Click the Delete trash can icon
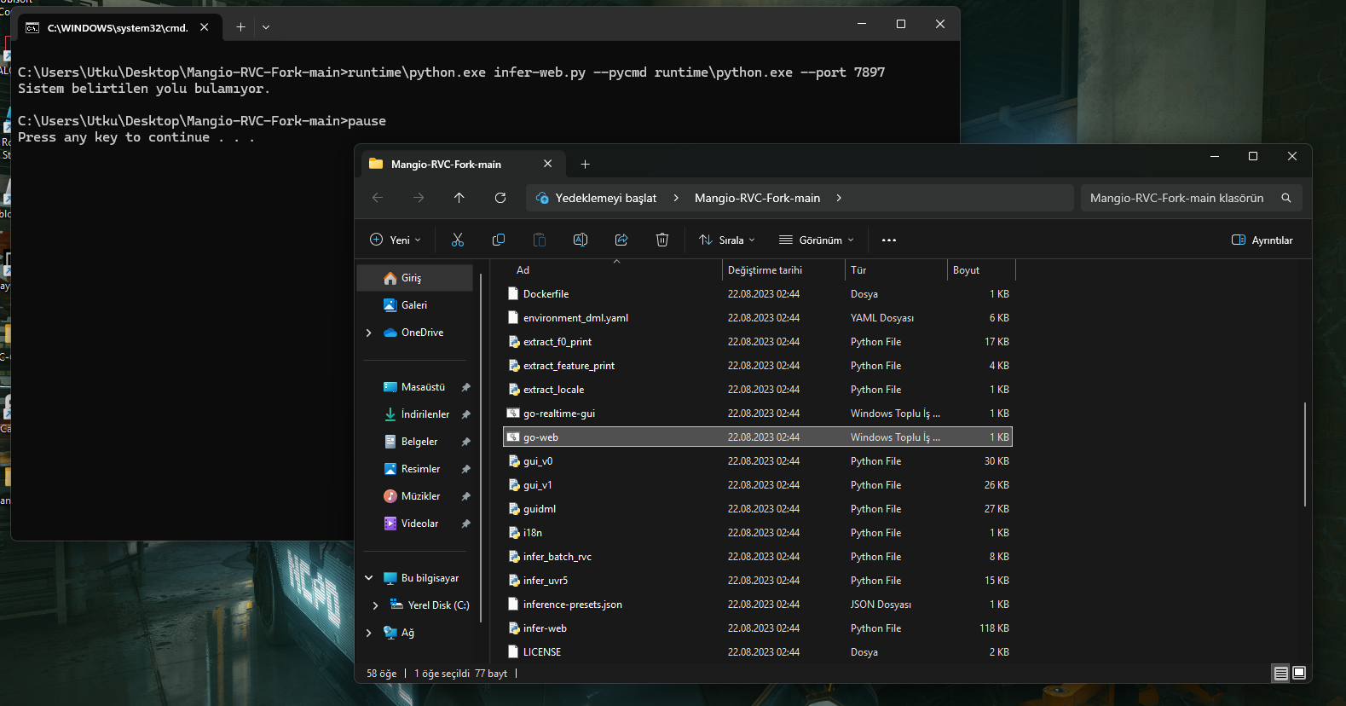The image size is (1346, 706). [x=662, y=240]
